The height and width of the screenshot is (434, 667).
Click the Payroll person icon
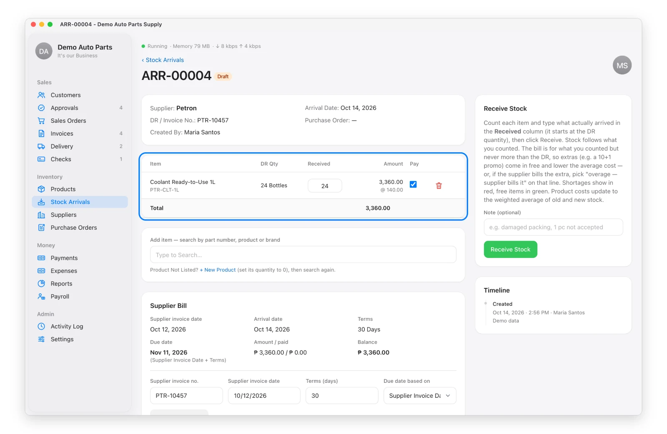point(41,297)
